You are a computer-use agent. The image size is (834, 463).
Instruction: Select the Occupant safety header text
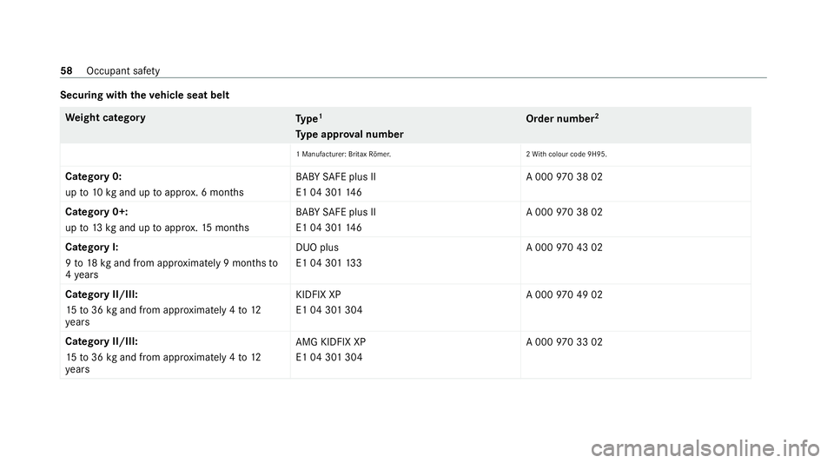(122, 70)
